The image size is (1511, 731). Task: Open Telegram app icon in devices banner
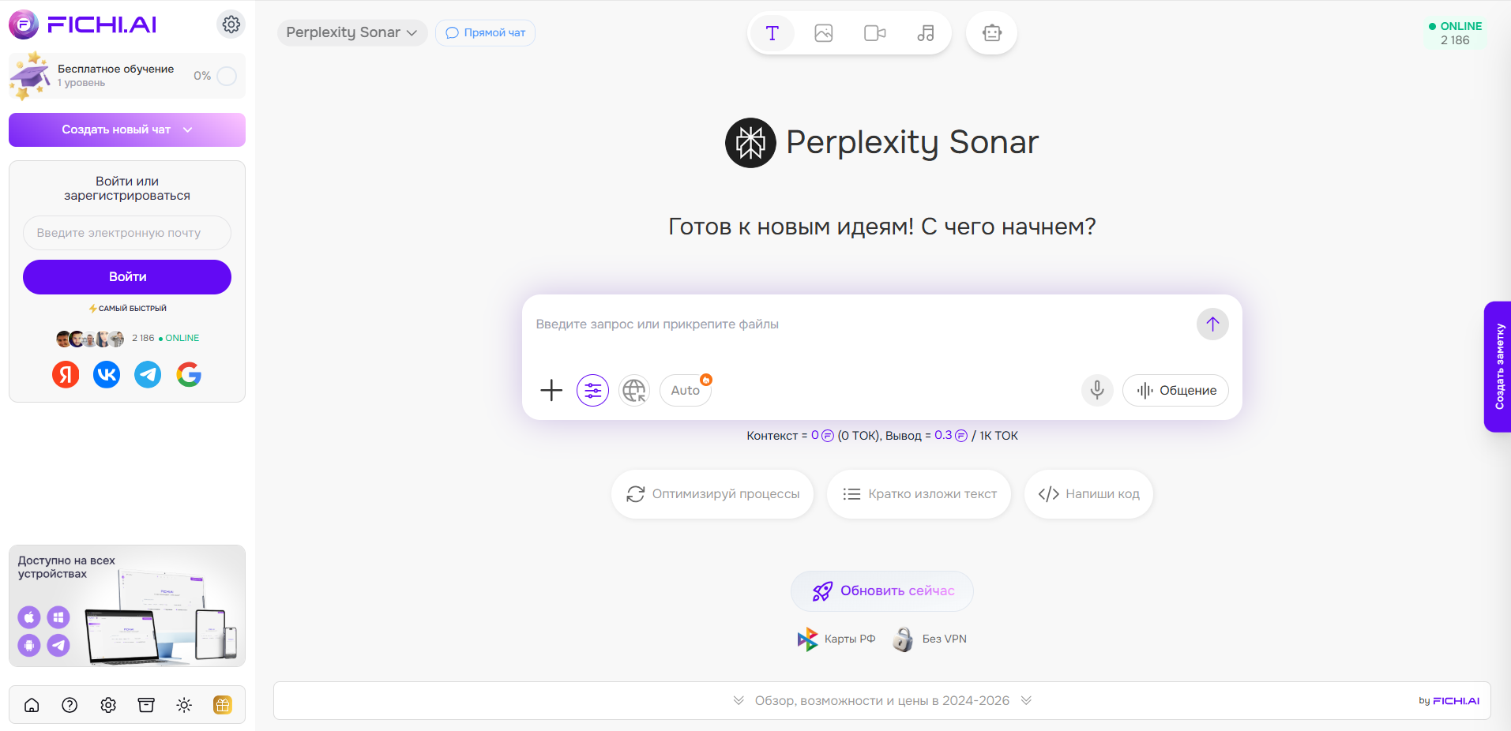58,646
